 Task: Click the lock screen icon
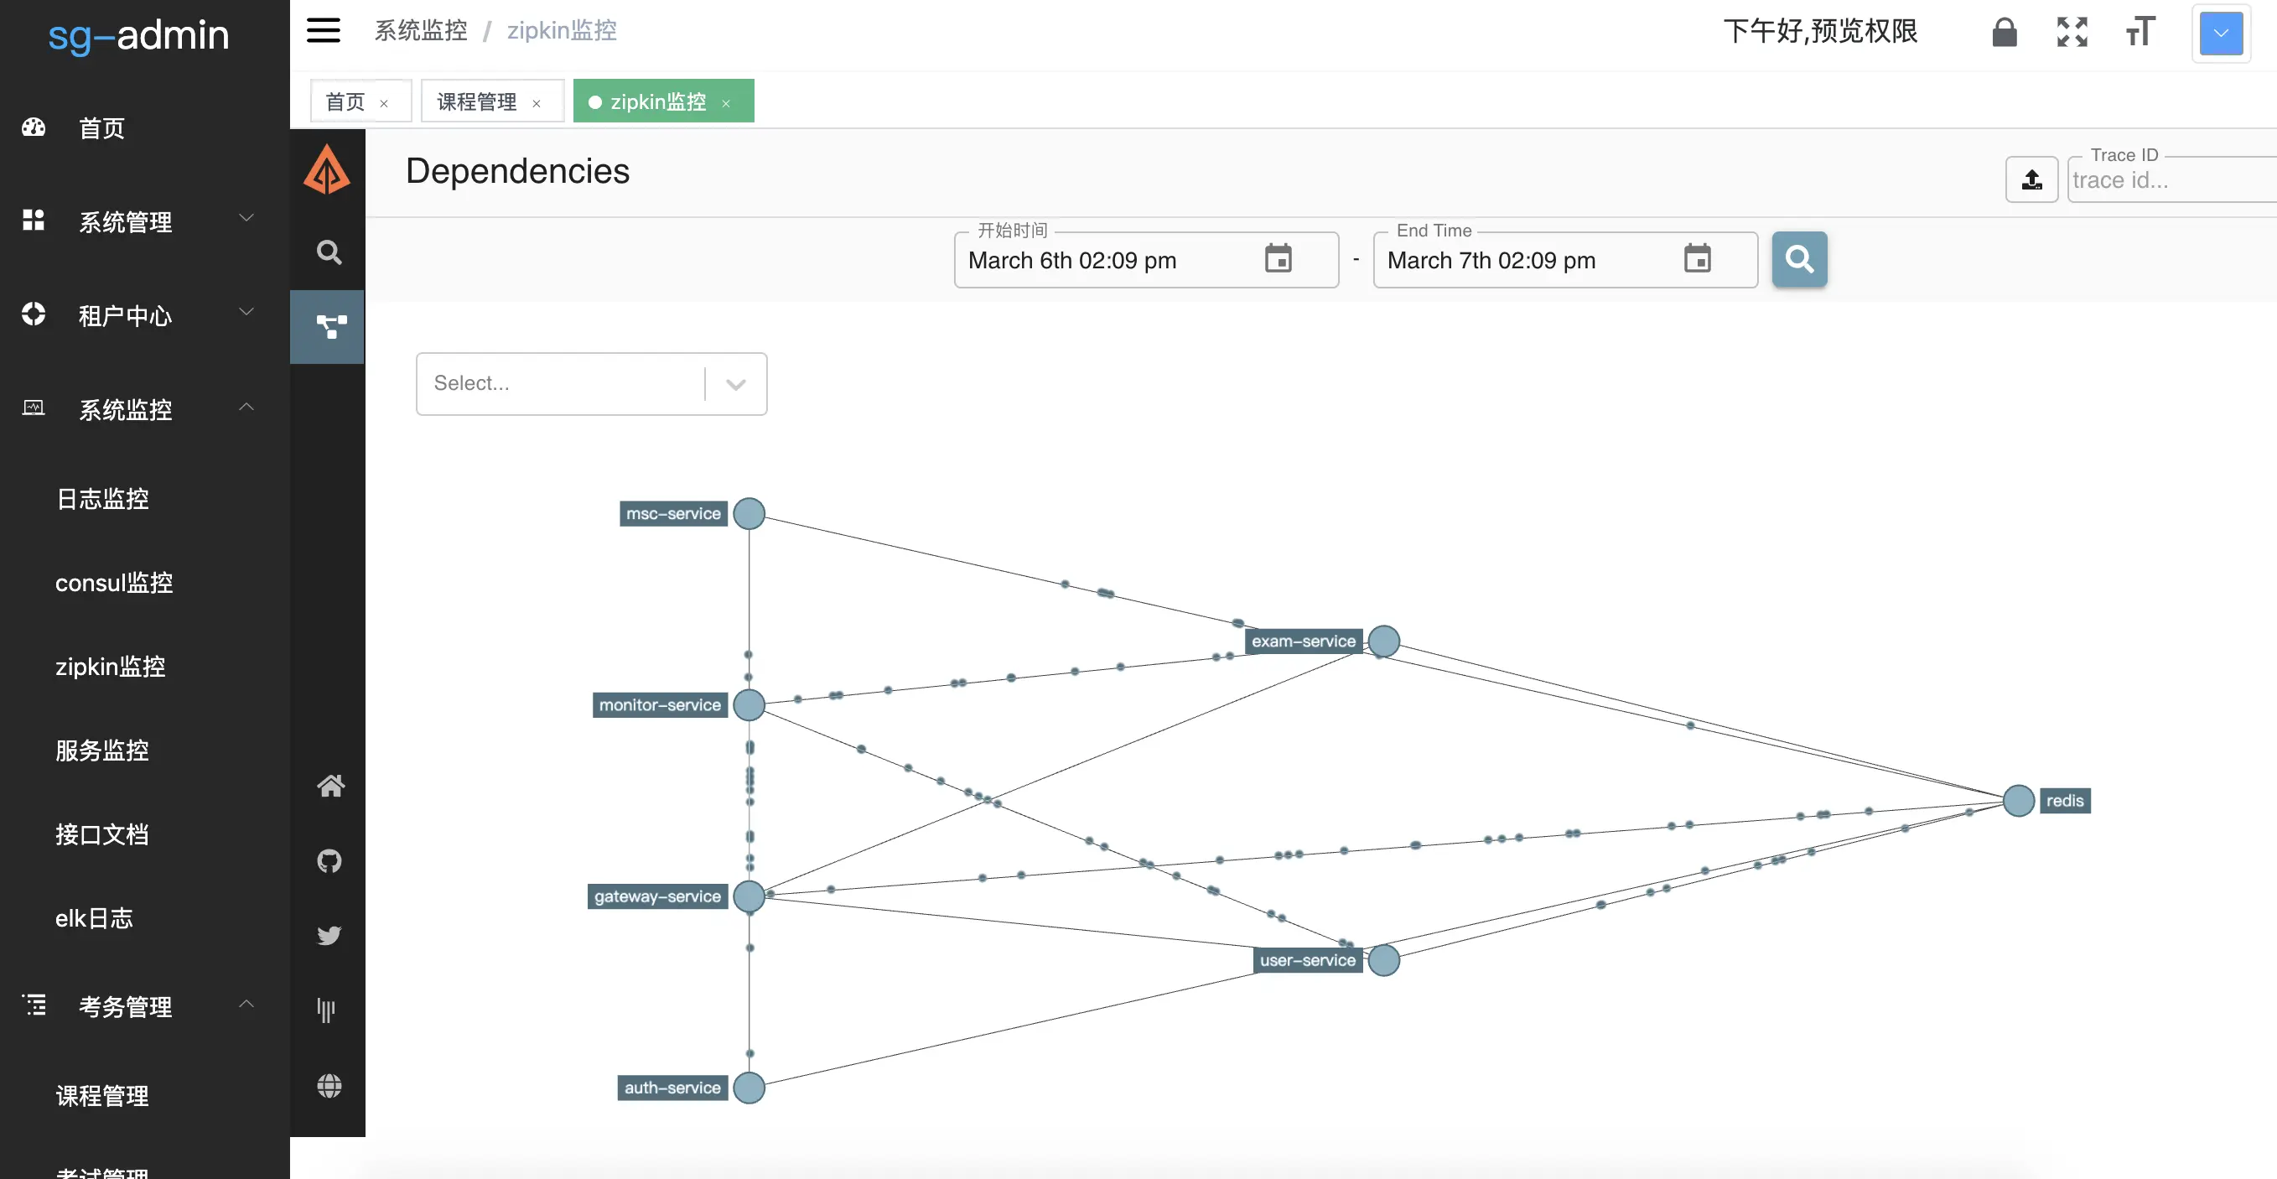click(x=2004, y=33)
